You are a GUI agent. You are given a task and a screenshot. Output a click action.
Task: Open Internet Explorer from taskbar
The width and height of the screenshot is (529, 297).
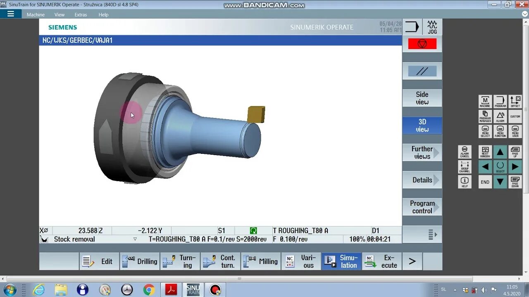click(x=38, y=290)
